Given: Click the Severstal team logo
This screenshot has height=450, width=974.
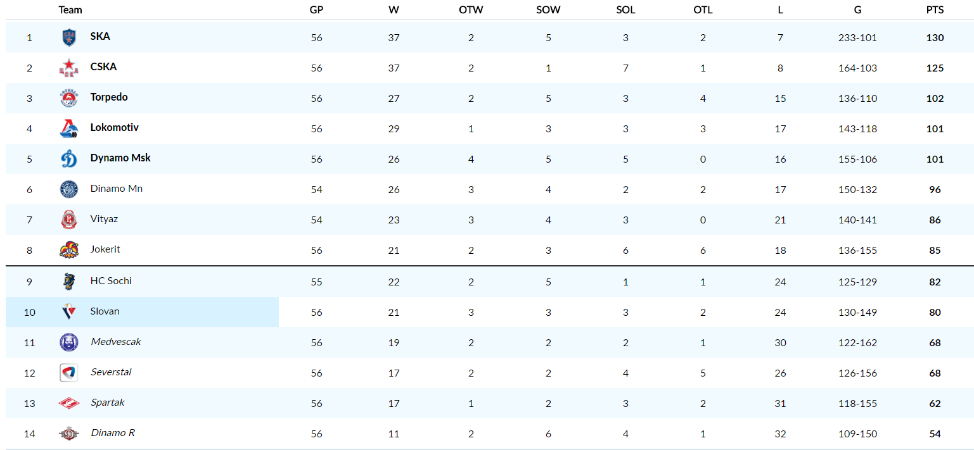Looking at the screenshot, I should click(68, 373).
